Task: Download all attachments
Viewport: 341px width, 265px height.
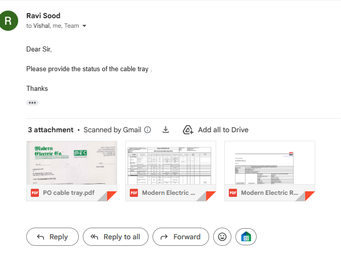Action: point(166,130)
